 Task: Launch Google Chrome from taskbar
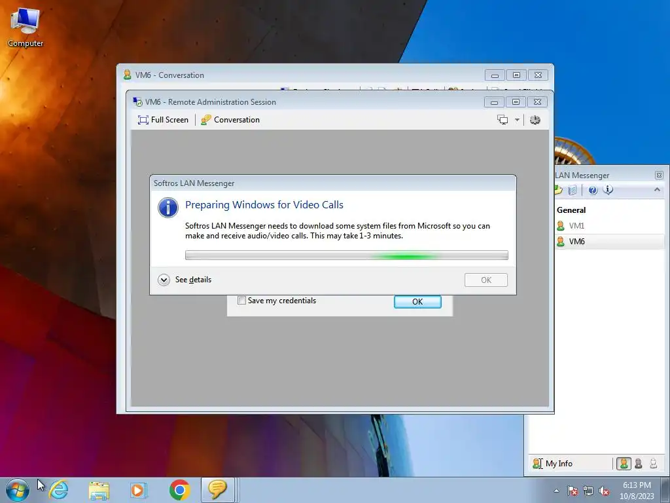coord(179,490)
